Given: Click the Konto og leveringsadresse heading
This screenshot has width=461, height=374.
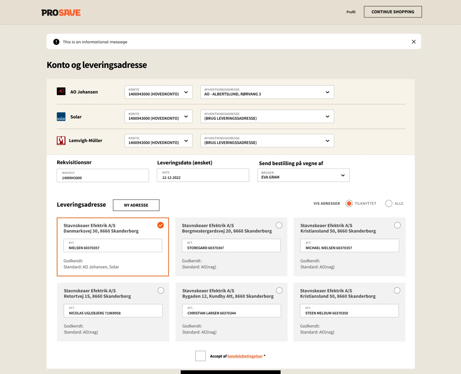Looking at the screenshot, I should pos(97,65).
